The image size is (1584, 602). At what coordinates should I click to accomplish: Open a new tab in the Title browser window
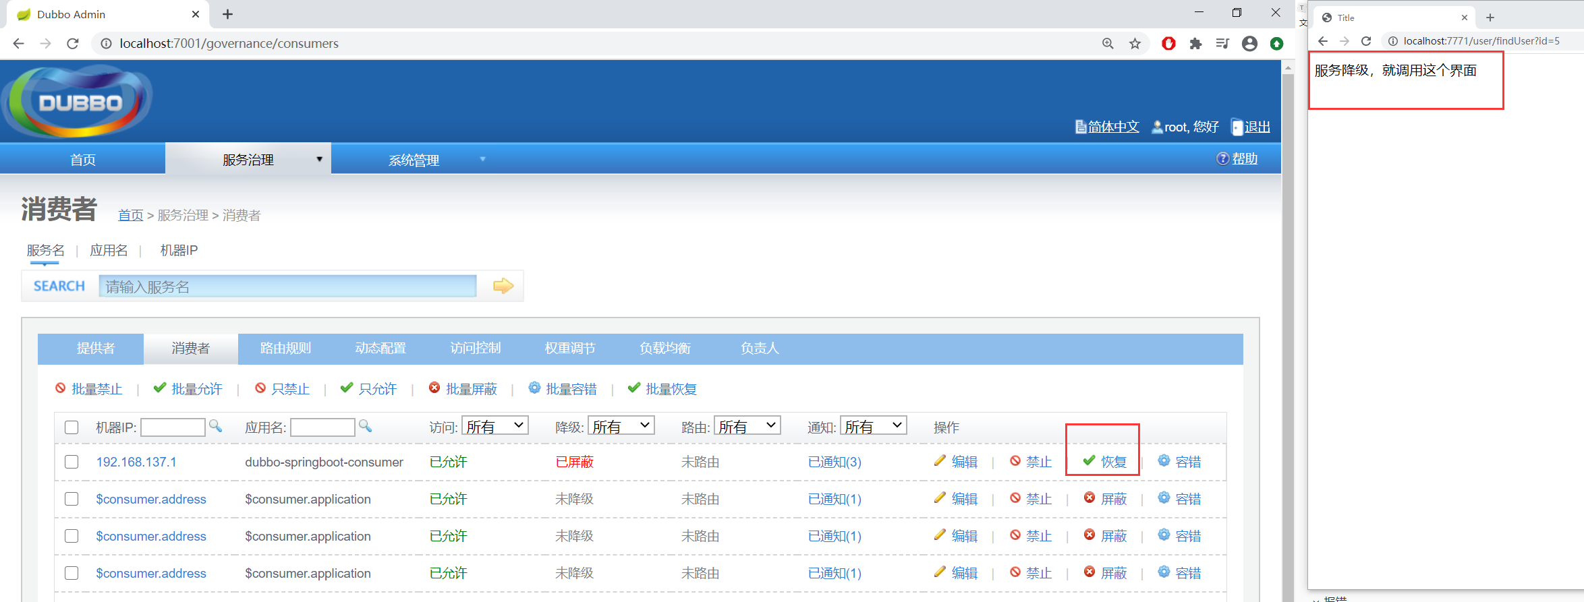(x=1490, y=18)
